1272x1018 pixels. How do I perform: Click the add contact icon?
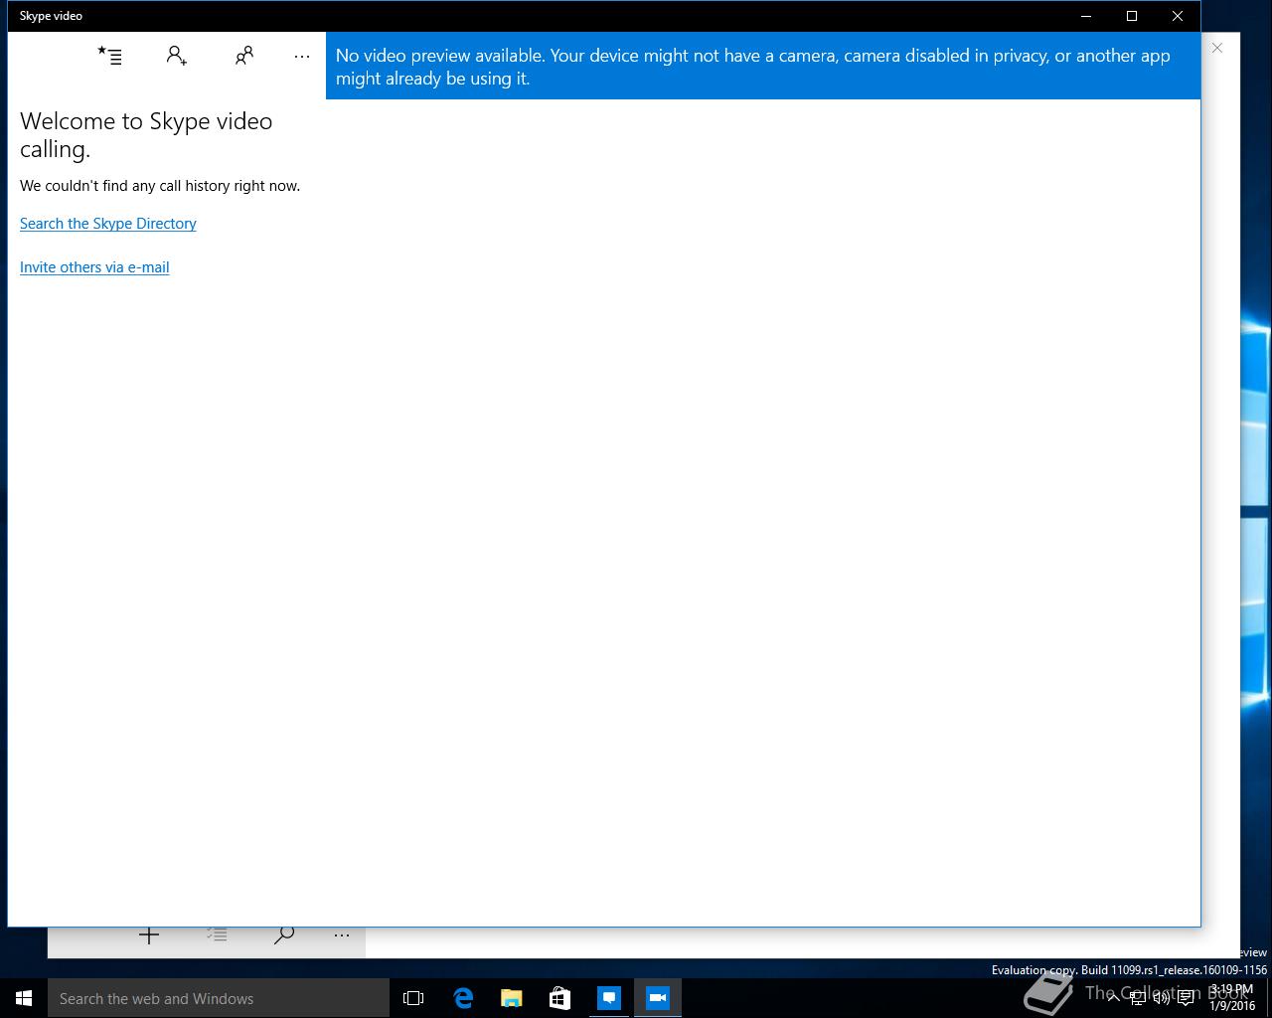point(177,56)
